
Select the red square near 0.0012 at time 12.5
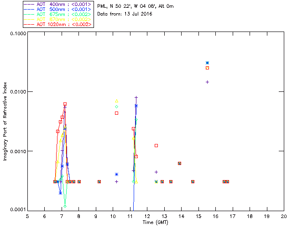pos(156,145)
